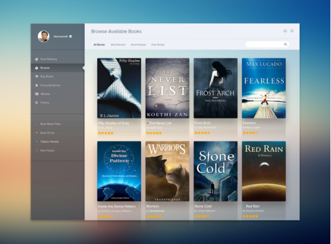Click the search magnifier icon
The width and height of the screenshot is (331, 244).
point(286,44)
